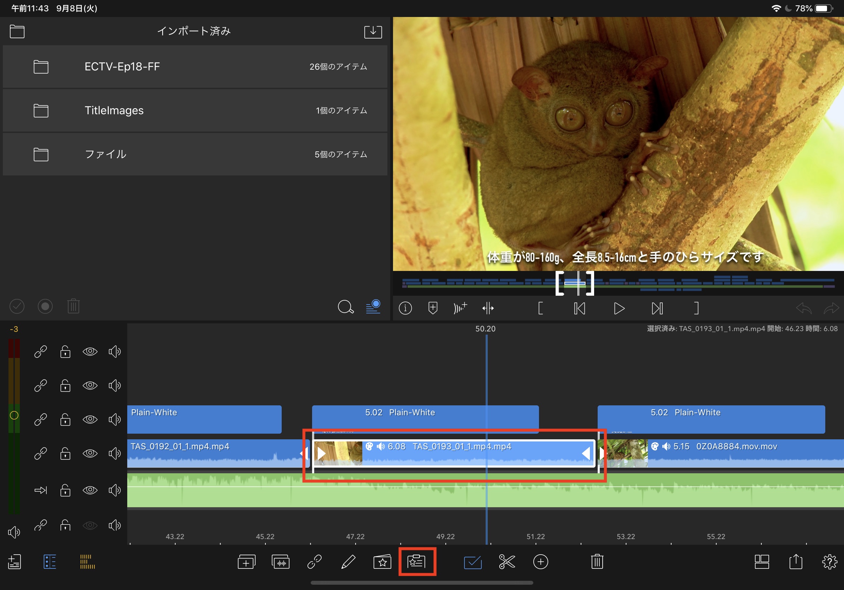This screenshot has height=590, width=844.
Task: Click the trash icon in the bottom toolbar
Action: (x=597, y=562)
